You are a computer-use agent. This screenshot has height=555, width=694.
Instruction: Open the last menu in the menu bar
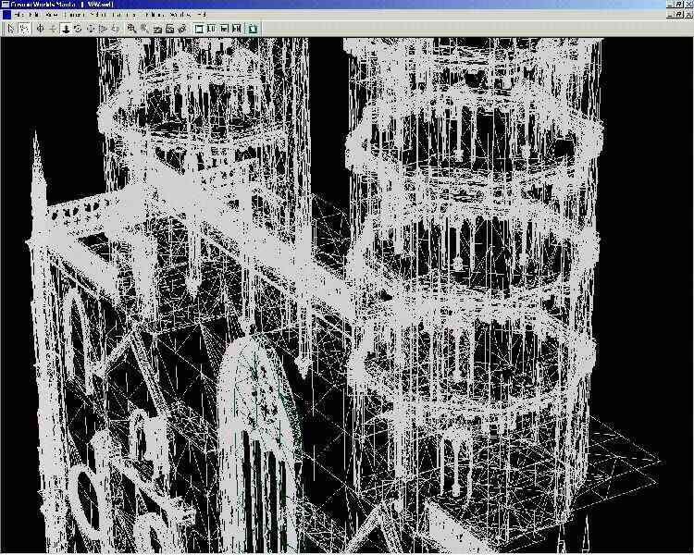[x=201, y=16]
